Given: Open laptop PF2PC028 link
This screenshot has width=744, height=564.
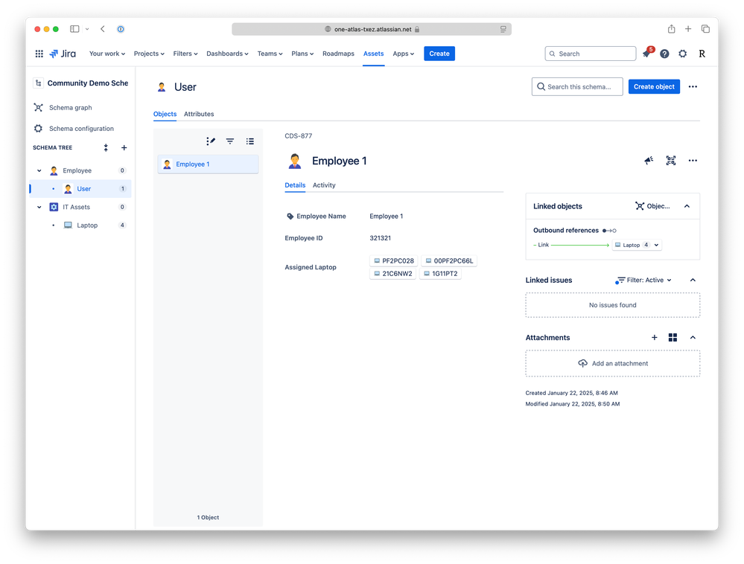Looking at the screenshot, I should [394, 260].
